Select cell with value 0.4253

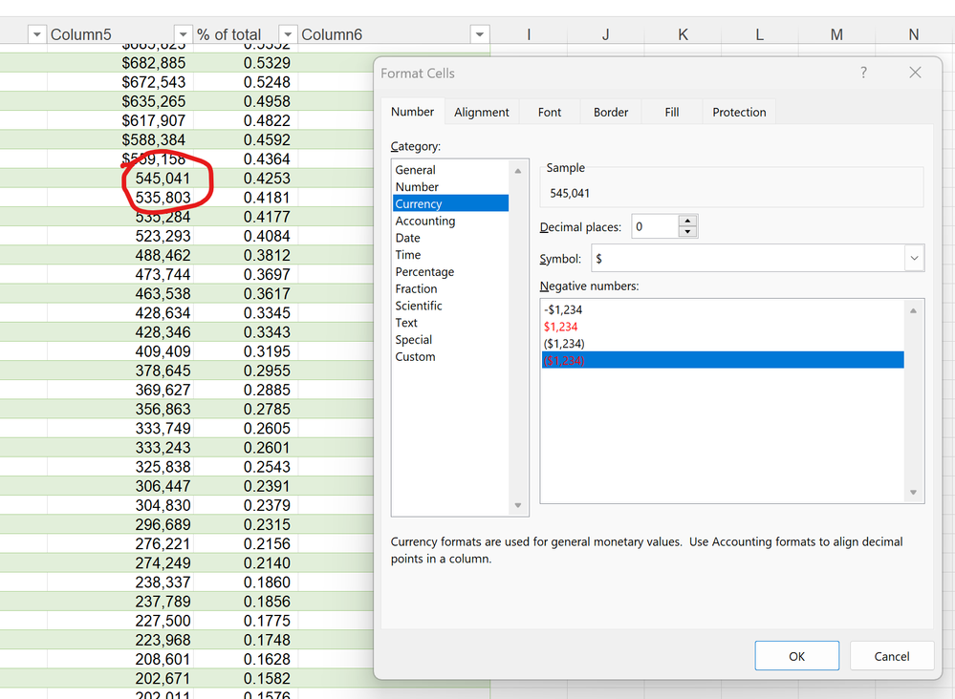tap(246, 179)
